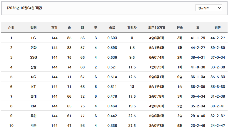Click SSG's home record 38-4-31
The width and height of the screenshot is (230, 132).
(198, 57)
